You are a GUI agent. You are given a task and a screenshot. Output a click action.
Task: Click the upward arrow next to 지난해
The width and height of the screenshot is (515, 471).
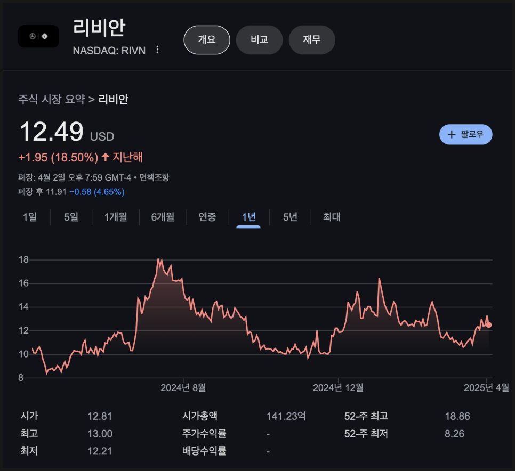pyautogui.click(x=106, y=157)
